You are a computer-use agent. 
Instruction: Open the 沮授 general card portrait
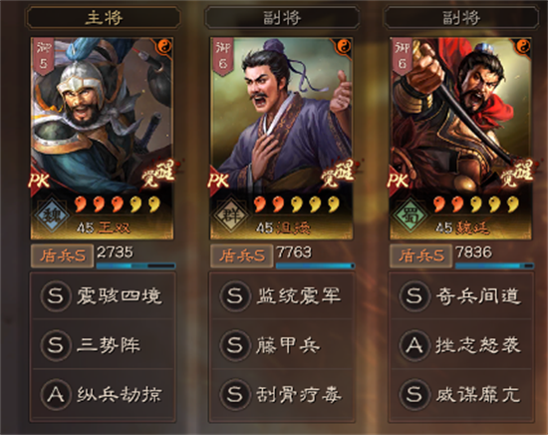point(281,139)
